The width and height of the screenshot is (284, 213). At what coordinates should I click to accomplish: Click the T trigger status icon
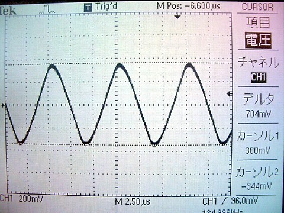click(88, 8)
